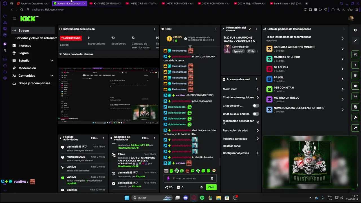Select Stream in the sidebar
This screenshot has height=203, width=361.
(33, 30)
